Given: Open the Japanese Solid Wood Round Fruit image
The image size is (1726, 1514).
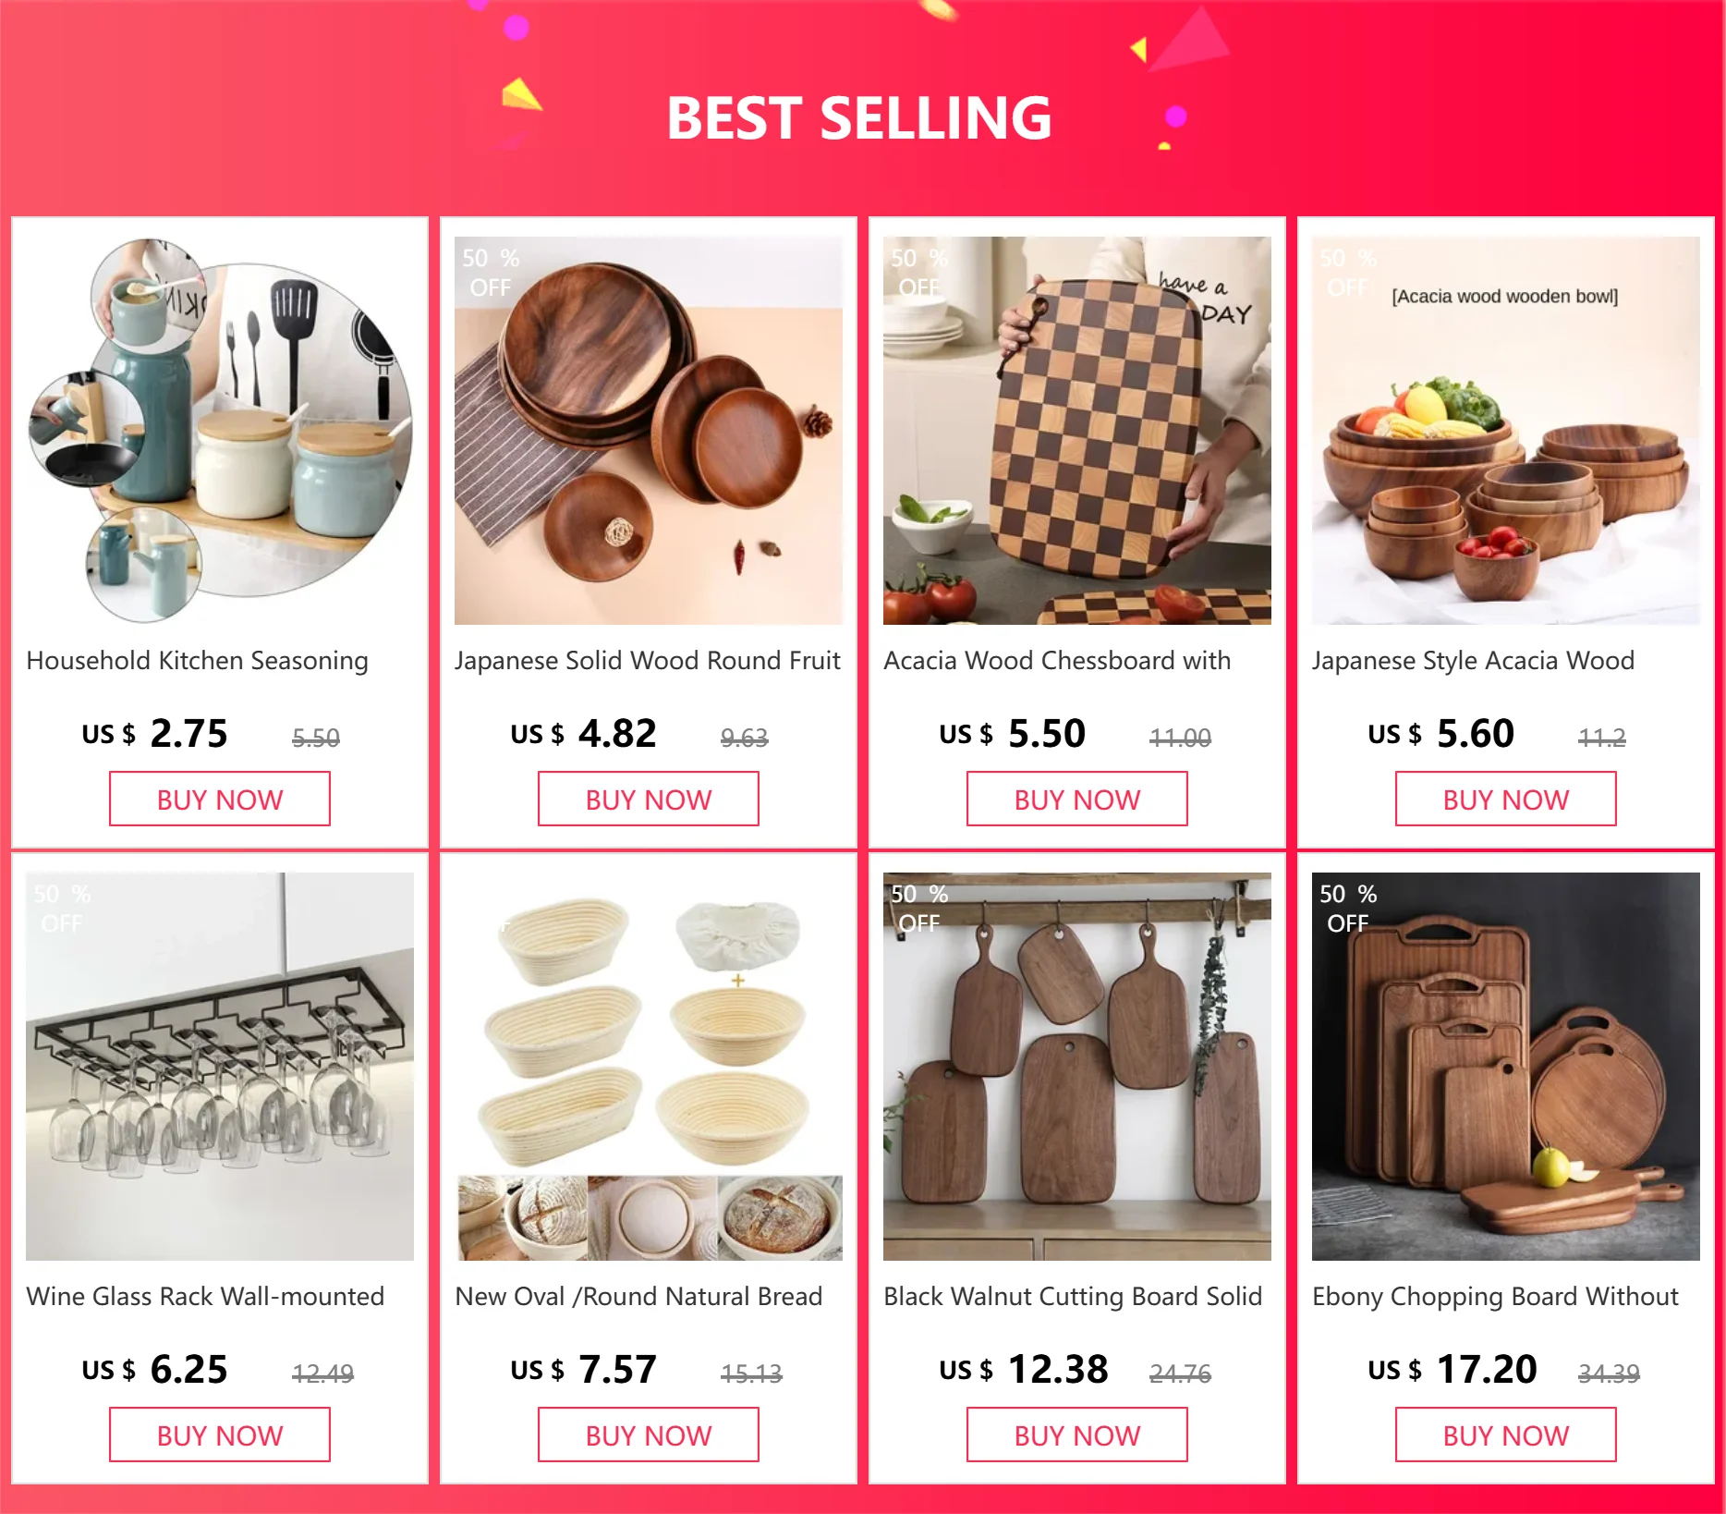Looking at the screenshot, I should coord(649,431).
